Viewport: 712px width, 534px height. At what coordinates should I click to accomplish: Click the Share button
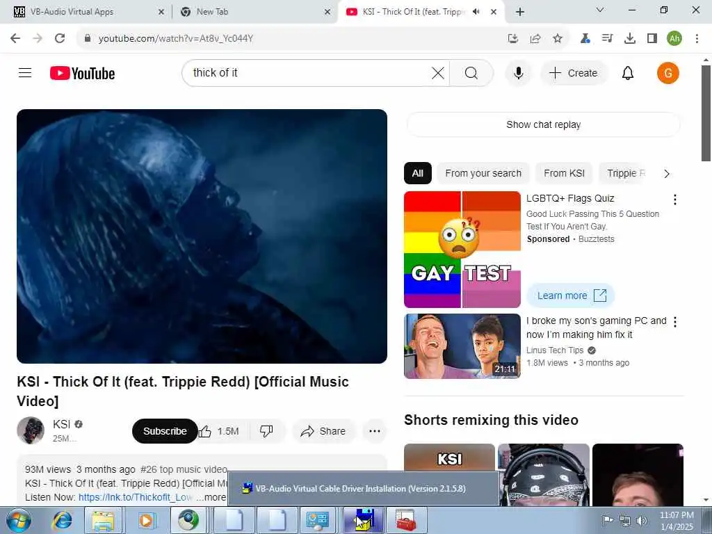tap(323, 431)
